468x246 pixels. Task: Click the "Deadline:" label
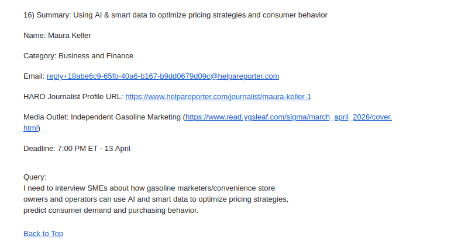(39, 149)
